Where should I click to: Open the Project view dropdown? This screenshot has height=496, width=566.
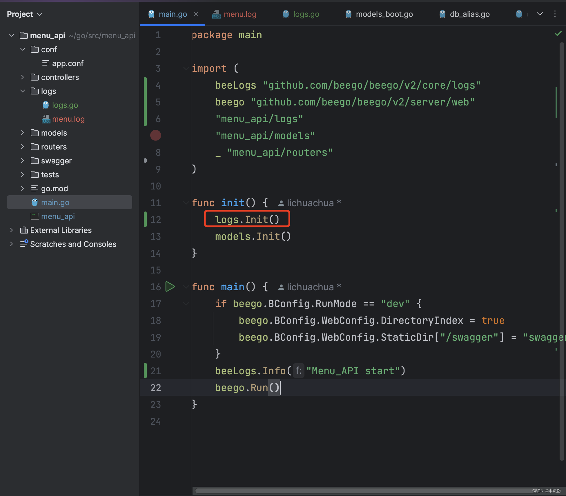pyautogui.click(x=40, y=14)
